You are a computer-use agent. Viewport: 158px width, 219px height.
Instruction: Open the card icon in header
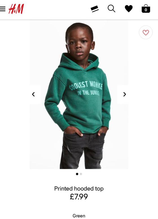(x=95, y=9)
